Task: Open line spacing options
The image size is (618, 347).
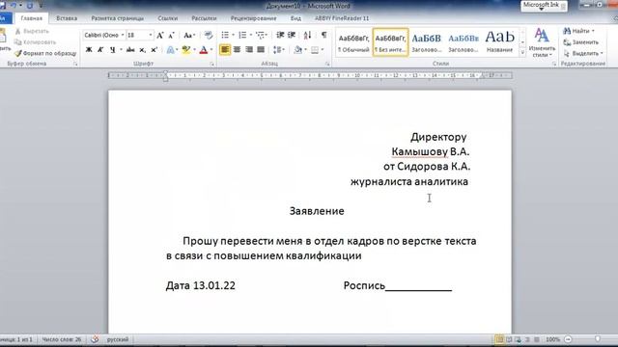Action: point(279,50)
